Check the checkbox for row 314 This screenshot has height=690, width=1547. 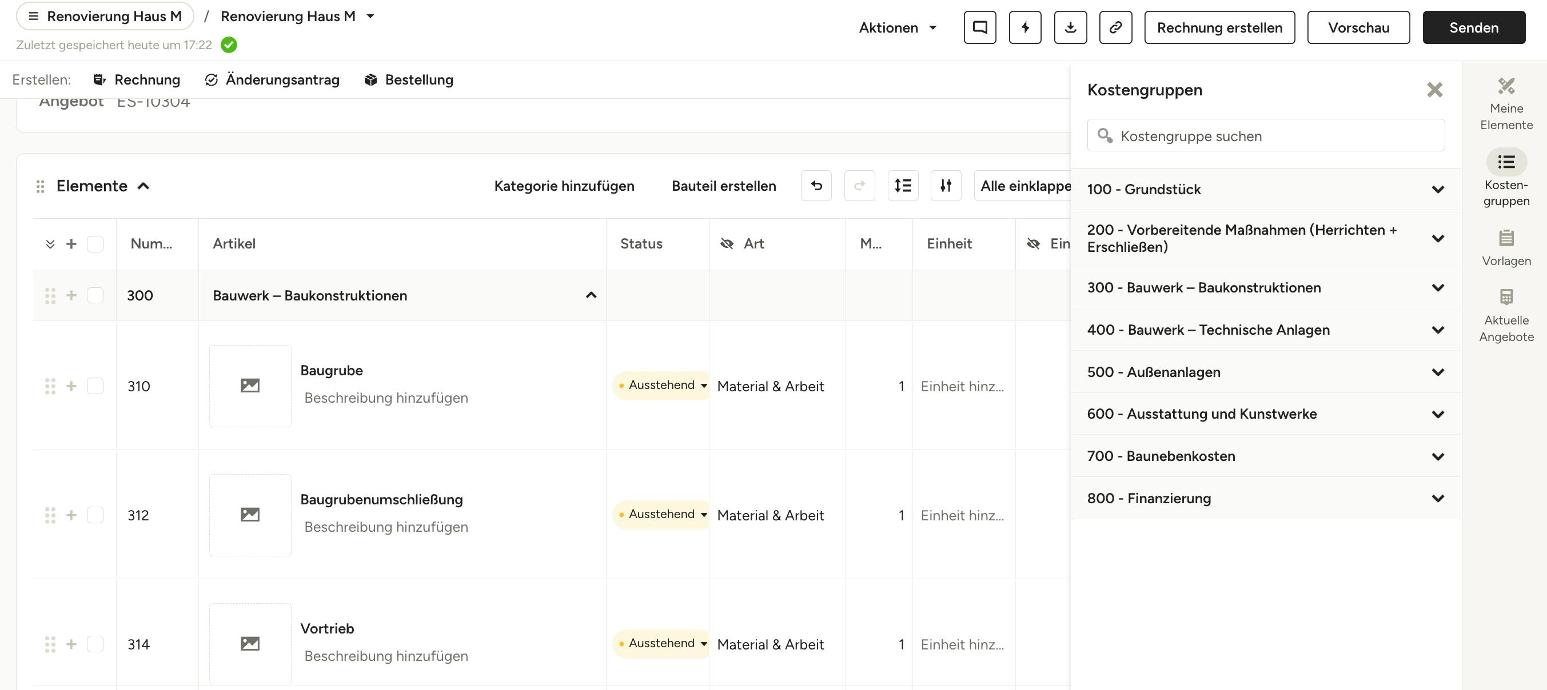click(x=95, y=644)
